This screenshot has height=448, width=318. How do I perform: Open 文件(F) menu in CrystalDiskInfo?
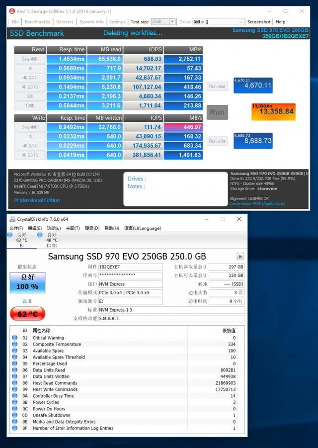pos(16,228)
